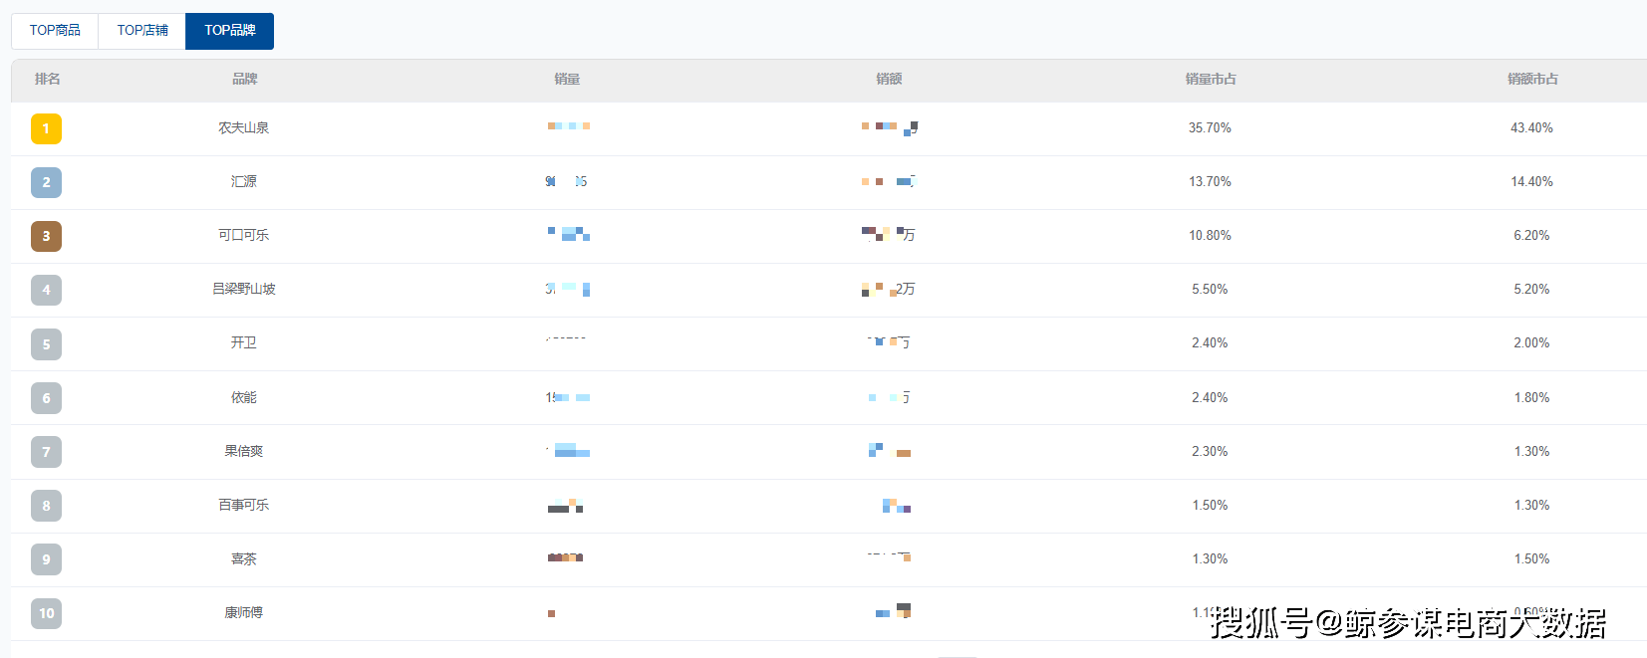Click the 销额市占 column header
Screen dimensions: 1647x658
[1532, 79]
